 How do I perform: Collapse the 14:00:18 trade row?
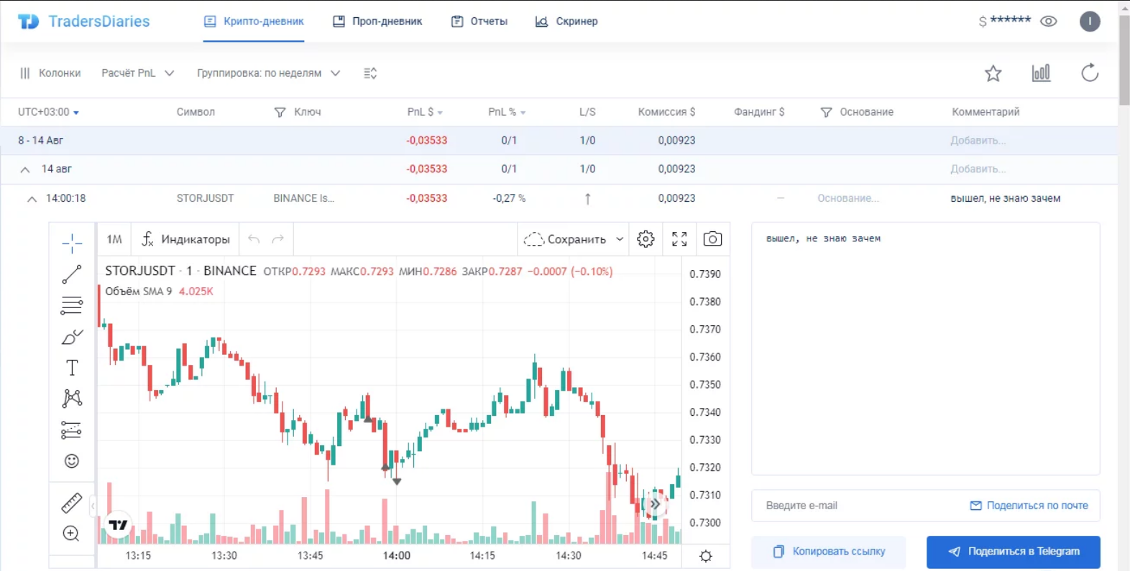pyautogui.click(x=32, y=200)
